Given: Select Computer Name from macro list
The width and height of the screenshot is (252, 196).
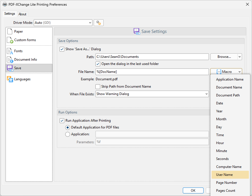Looking at the screenshot, I should pos(230,167).
